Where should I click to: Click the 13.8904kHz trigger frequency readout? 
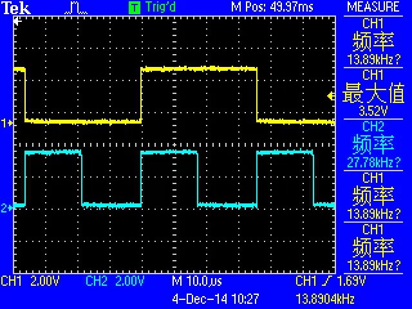coord(324,299)
